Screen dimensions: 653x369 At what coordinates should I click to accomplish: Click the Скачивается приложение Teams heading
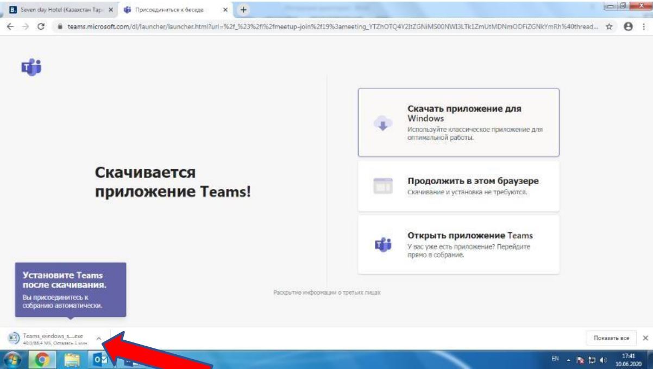coord(173,183)
